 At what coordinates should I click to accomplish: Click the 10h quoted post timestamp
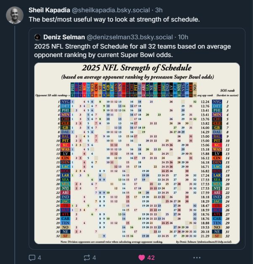[183, 37]
